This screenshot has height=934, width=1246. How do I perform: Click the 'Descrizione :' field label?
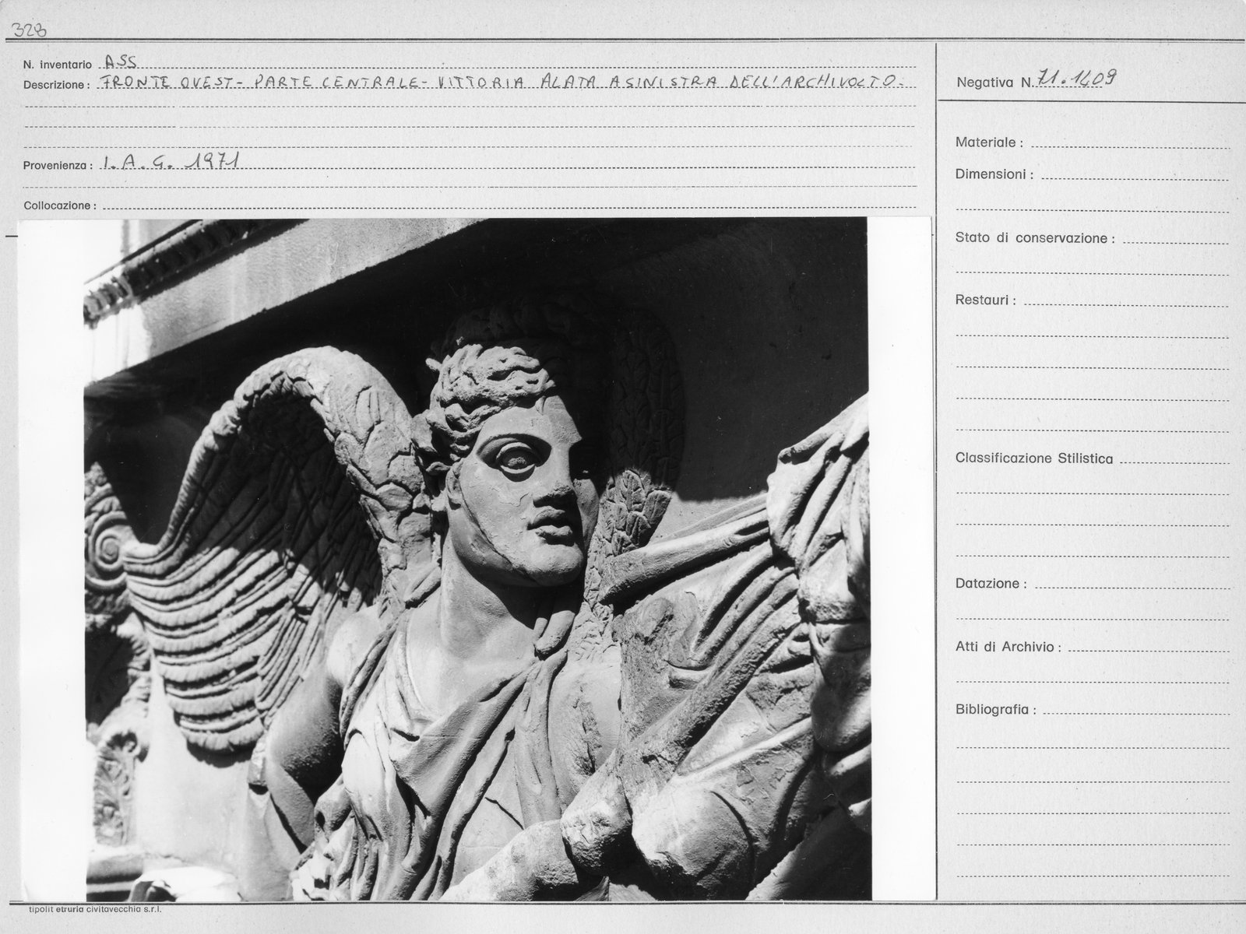(x=56, y=85)
